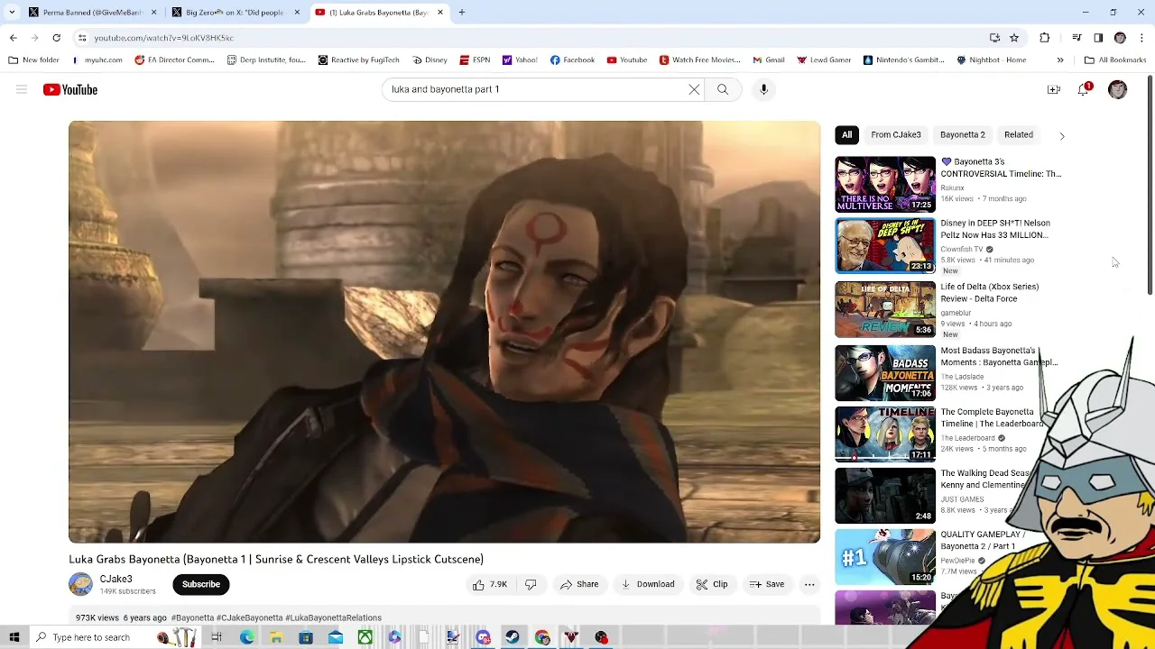The image size is (1155, 649).
Task: Switch to the Perma Banned browser tab
Action: 90,13
